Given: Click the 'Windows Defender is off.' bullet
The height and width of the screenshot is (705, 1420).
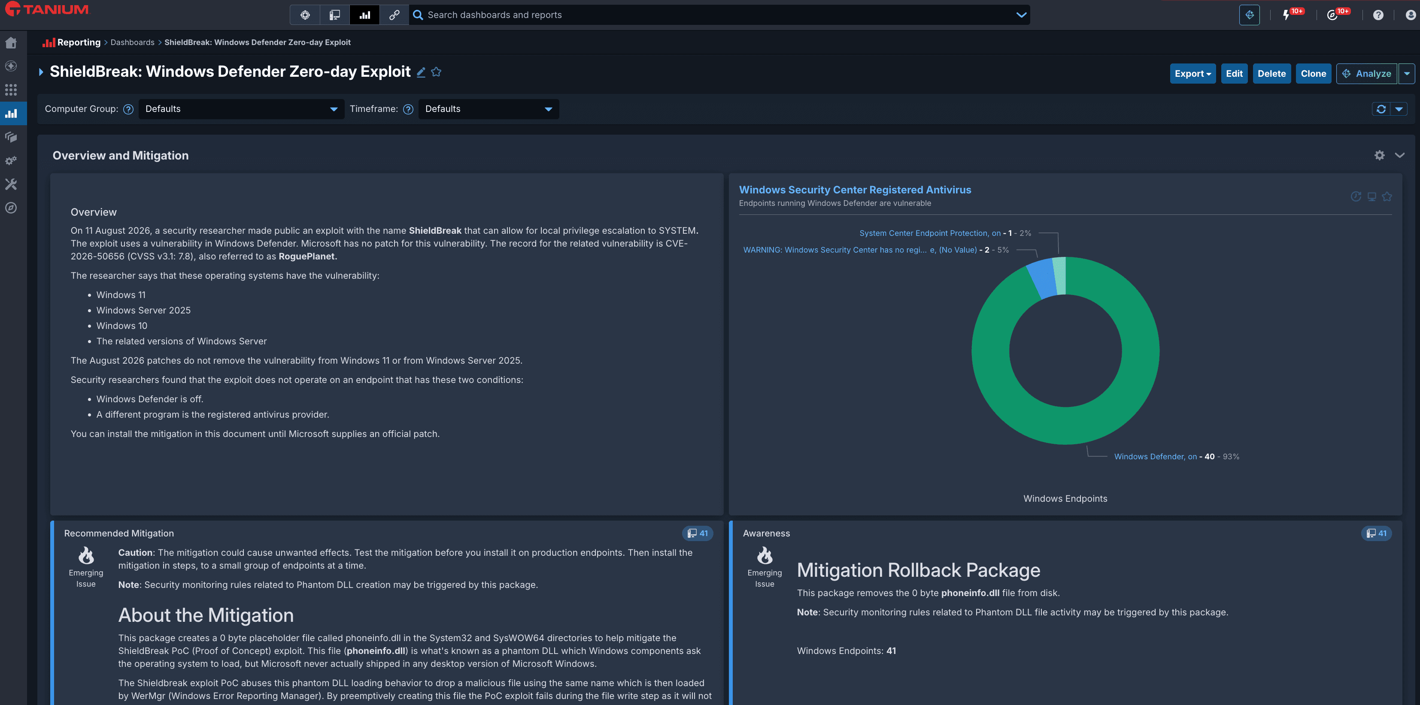Looking at the screenshot, I should (x=149, y=399).
